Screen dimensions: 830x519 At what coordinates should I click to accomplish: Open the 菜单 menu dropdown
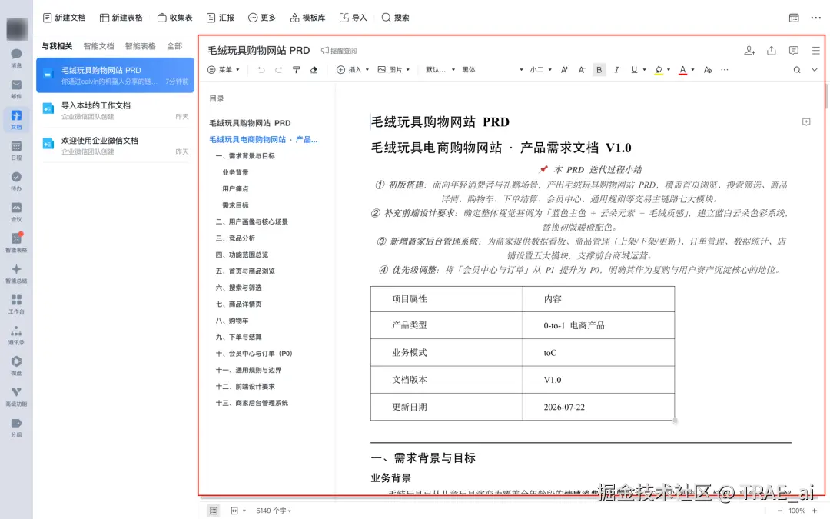(x=224, y=70)
